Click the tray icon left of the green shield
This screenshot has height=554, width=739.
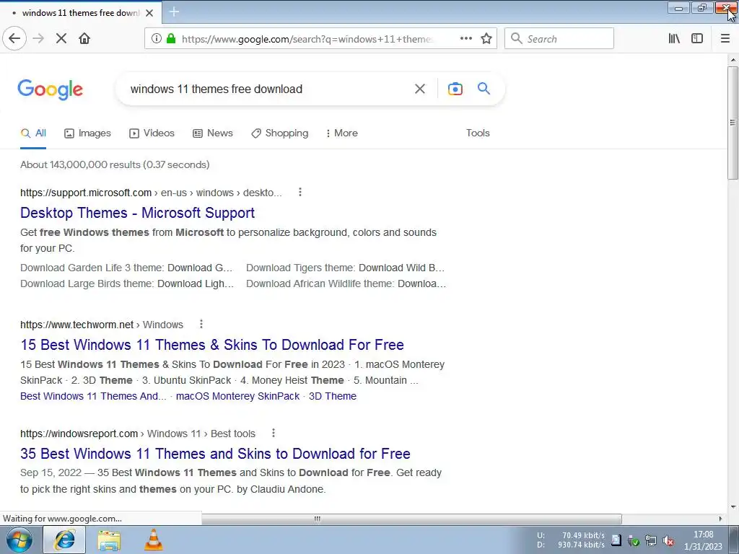coord(616,540)
